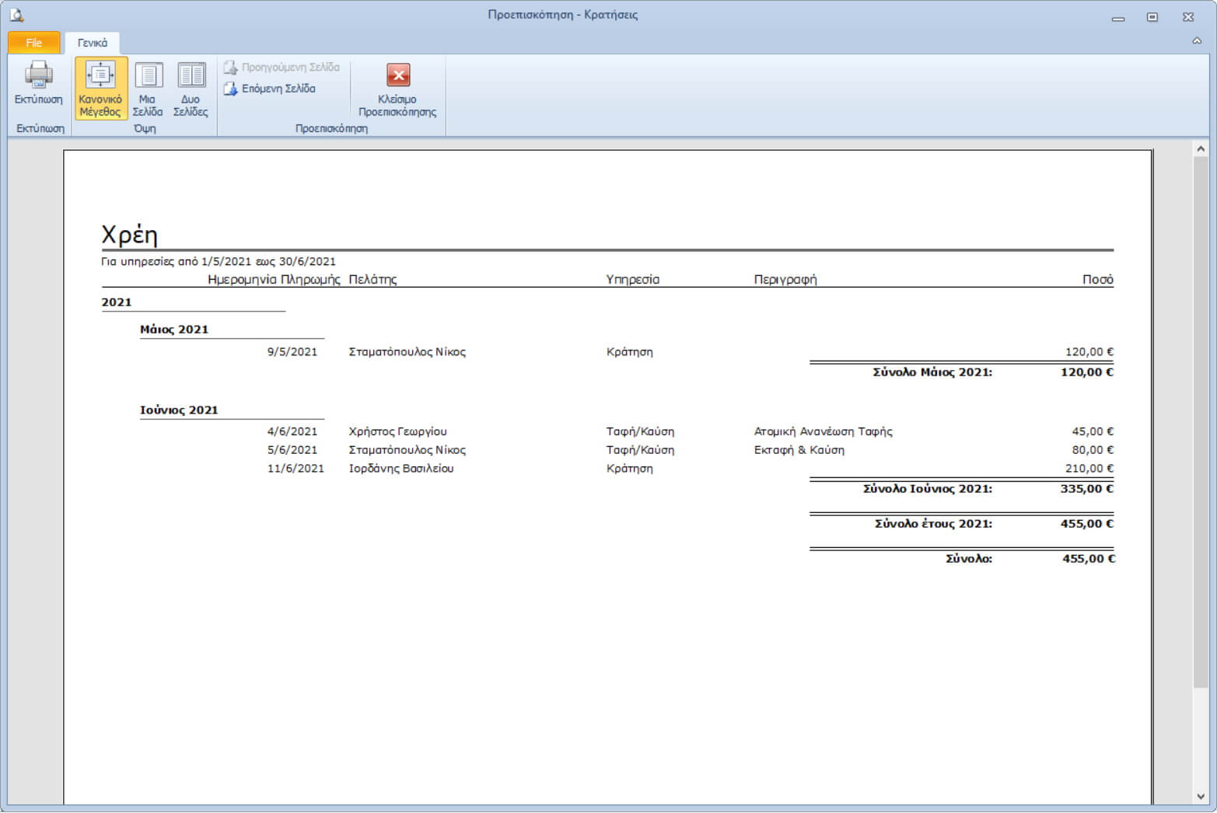The image size is (1217, 813).
Task: Click the Εκτύπωση printer icon
Action: (38, 76)
